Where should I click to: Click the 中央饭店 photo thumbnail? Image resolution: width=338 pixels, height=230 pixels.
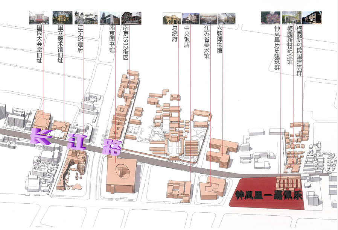(191, 19)
